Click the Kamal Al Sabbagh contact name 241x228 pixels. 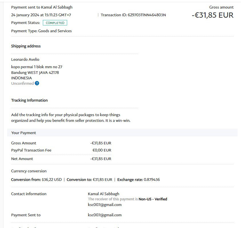point(103,194)
